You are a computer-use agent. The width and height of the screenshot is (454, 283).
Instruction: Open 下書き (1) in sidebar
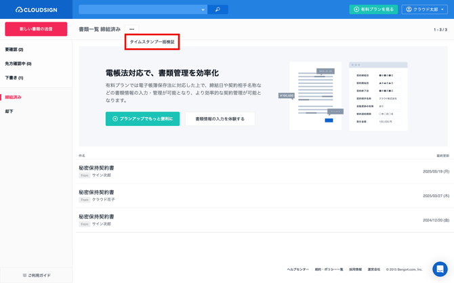14,78
